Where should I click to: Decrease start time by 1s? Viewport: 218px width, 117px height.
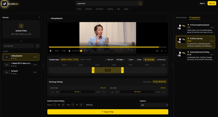[52, 92]
